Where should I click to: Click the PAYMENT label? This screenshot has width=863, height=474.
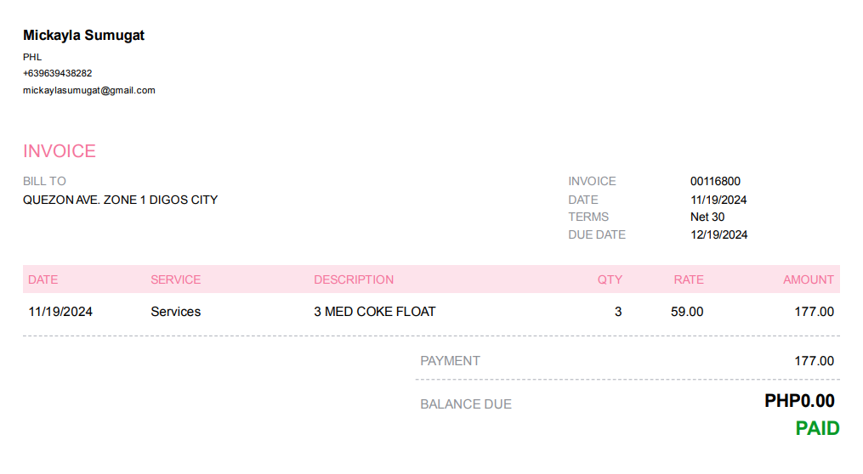[450, 361]
